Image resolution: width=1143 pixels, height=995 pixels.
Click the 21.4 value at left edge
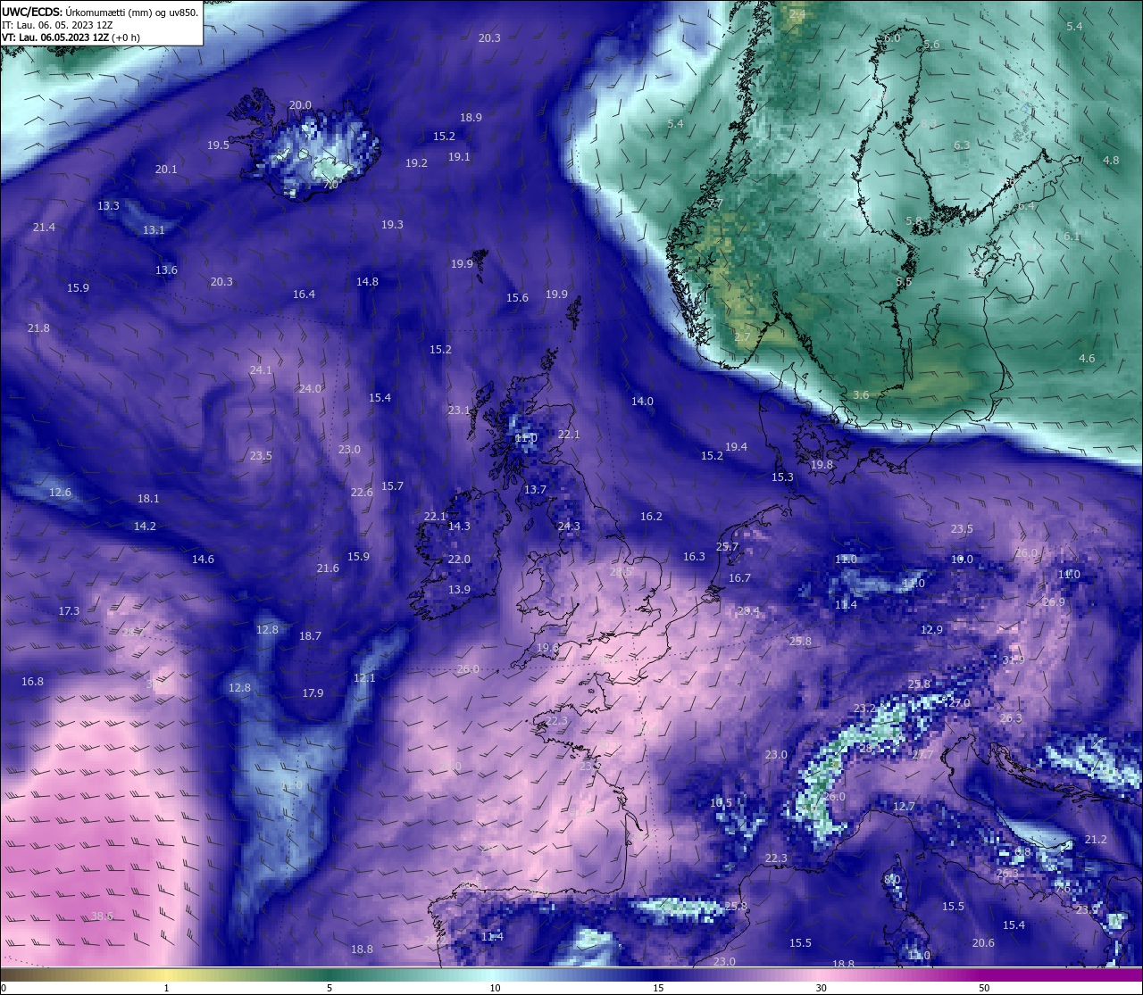44,227
